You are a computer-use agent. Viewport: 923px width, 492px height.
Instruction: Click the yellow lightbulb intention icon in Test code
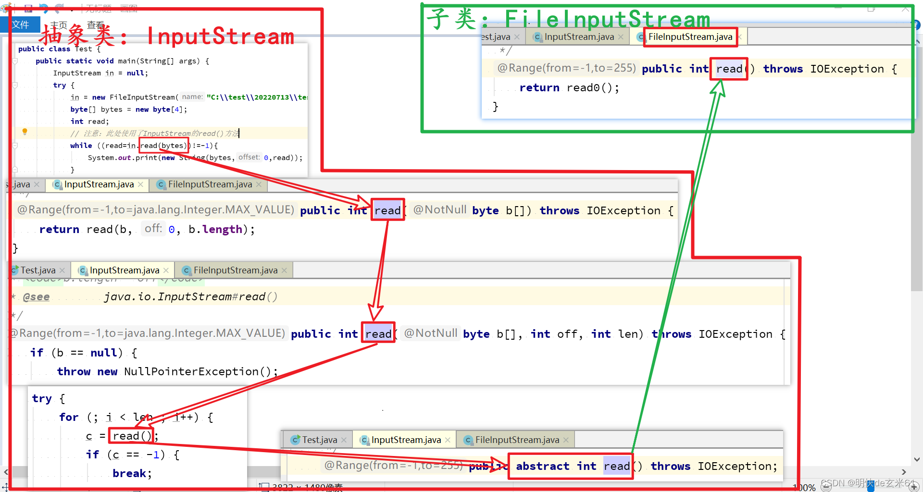[x=25, y=132]
